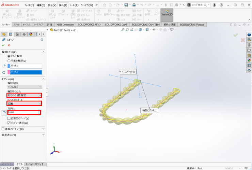This screenshot has height=170, width=252.
Task: Cancel the sweep with the red X
Action: coord(9,45)
